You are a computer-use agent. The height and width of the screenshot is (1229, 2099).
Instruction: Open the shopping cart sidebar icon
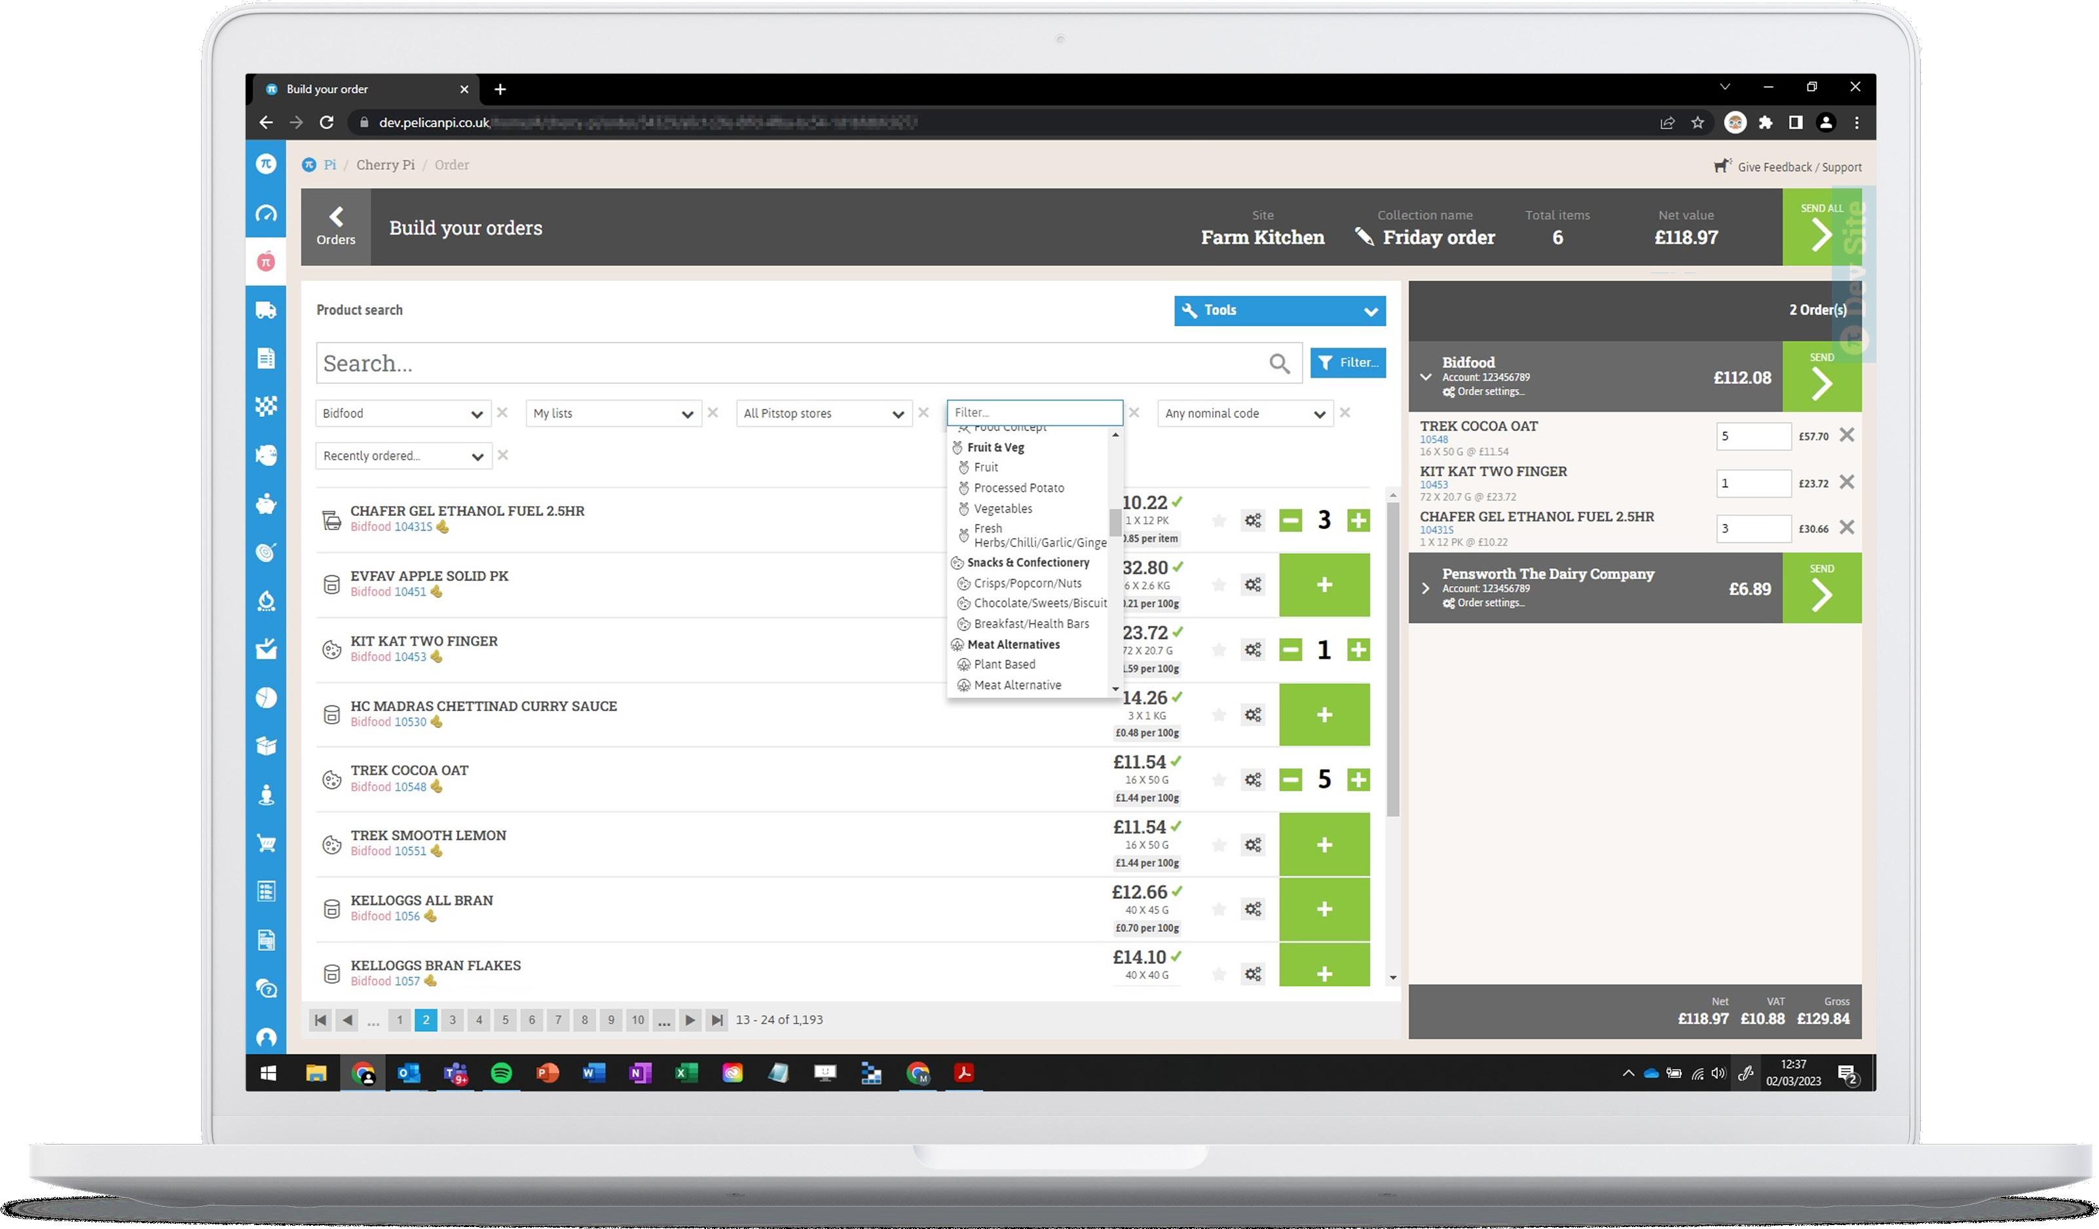pyautogui.click(x=266, y=843)
